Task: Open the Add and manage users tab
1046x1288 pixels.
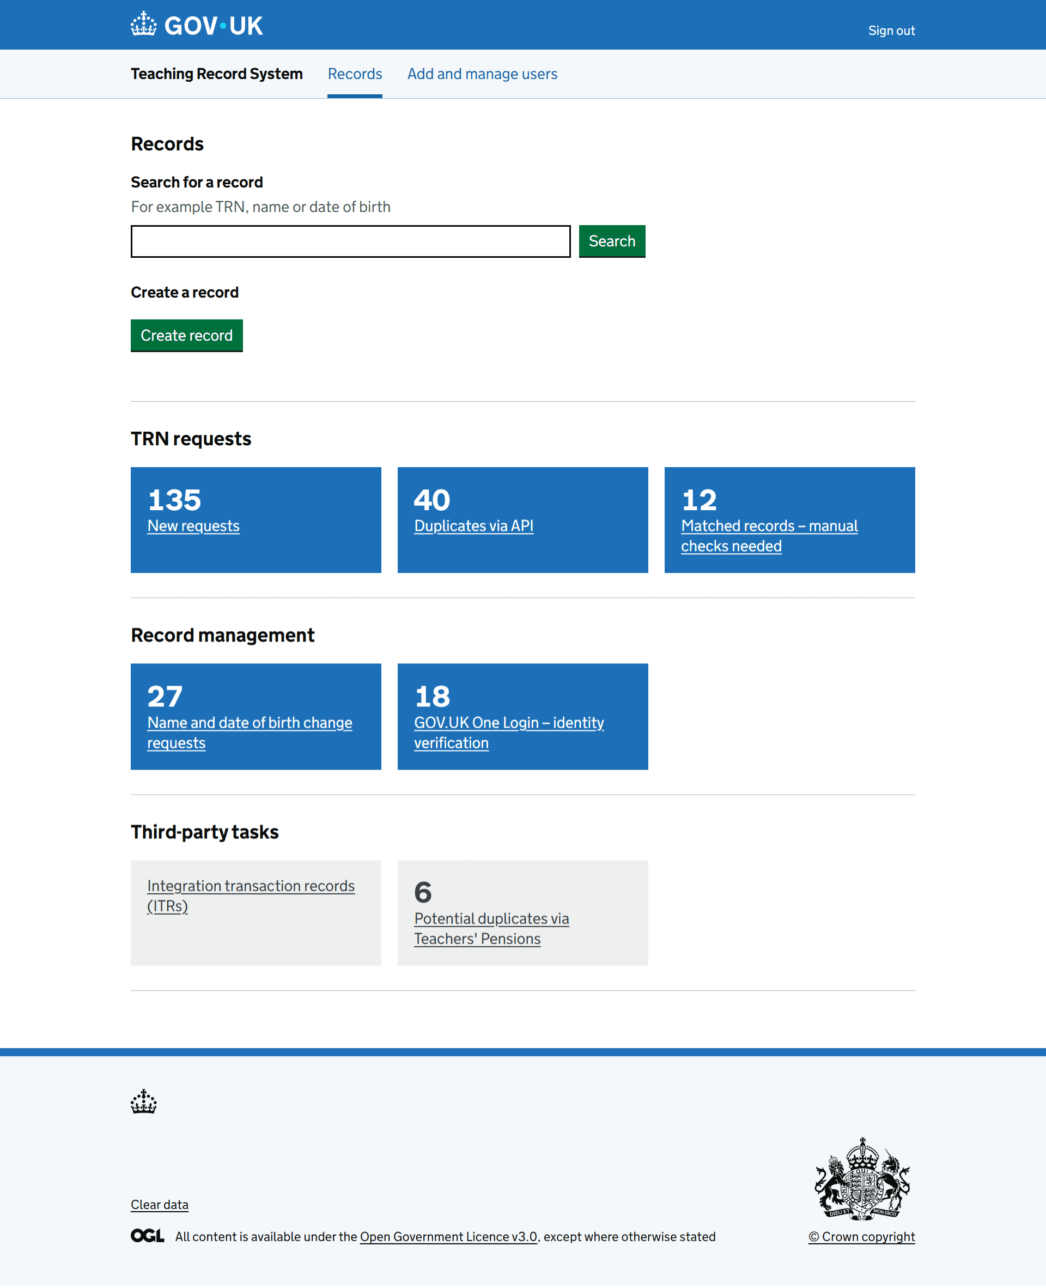Action: coord(482,74)
